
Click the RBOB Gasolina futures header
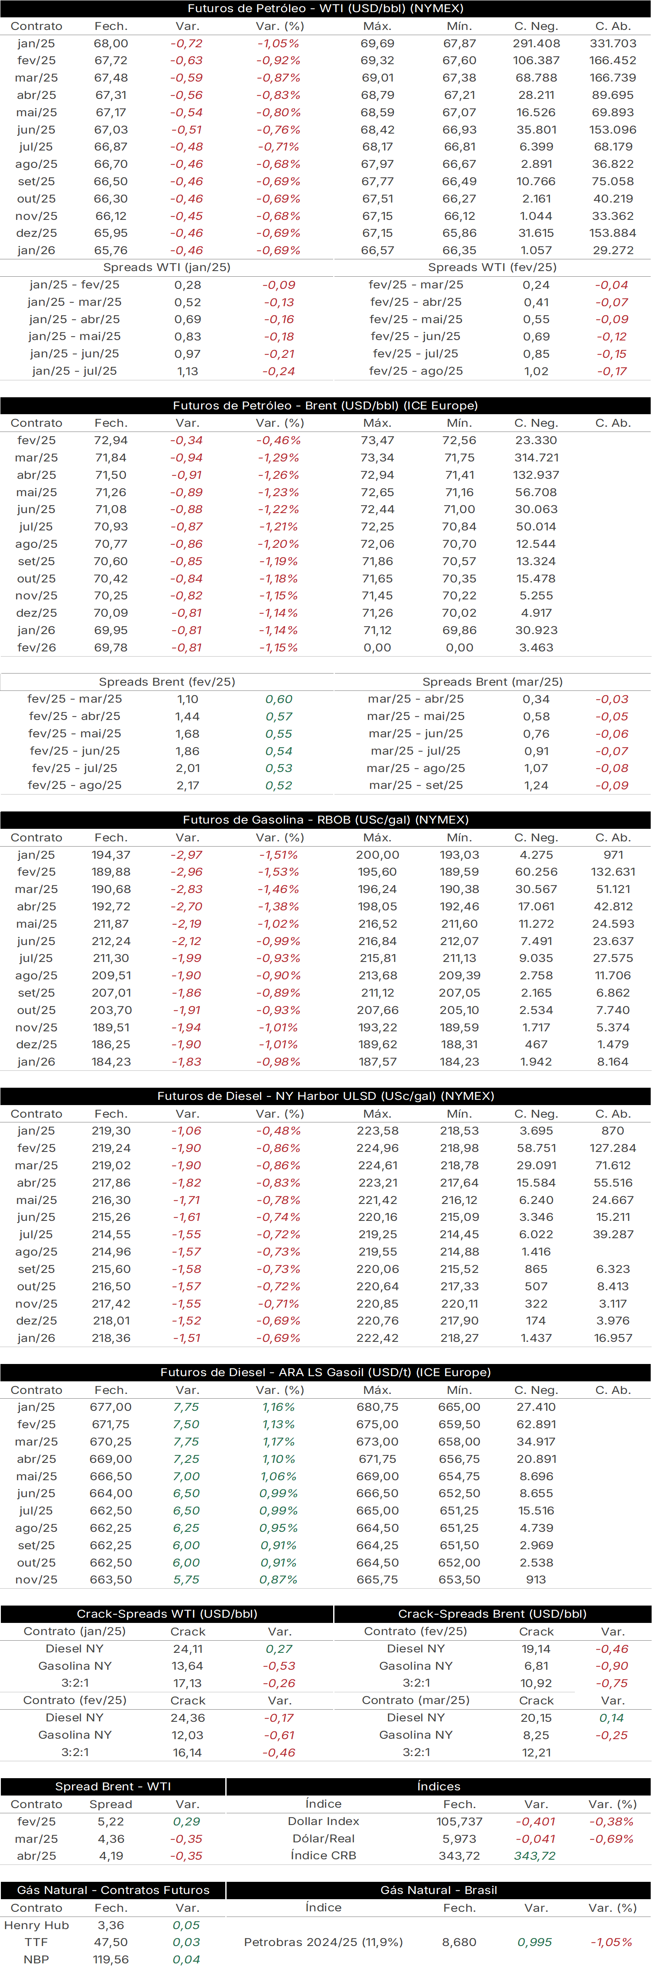[325, 819]
